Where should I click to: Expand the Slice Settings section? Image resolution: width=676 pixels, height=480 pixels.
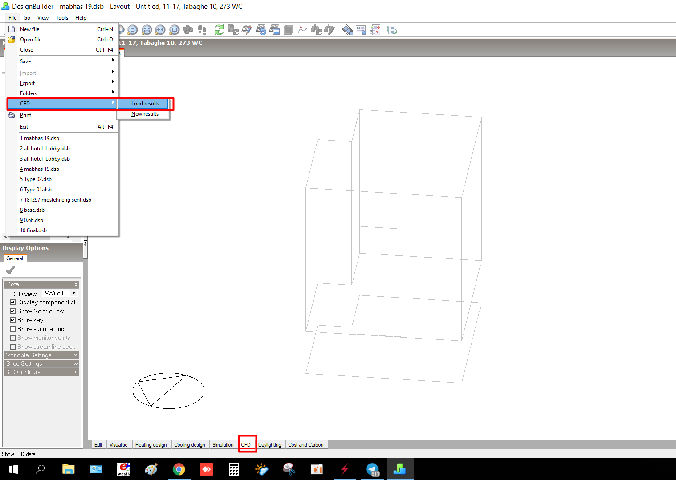click(x=41, y=363)
